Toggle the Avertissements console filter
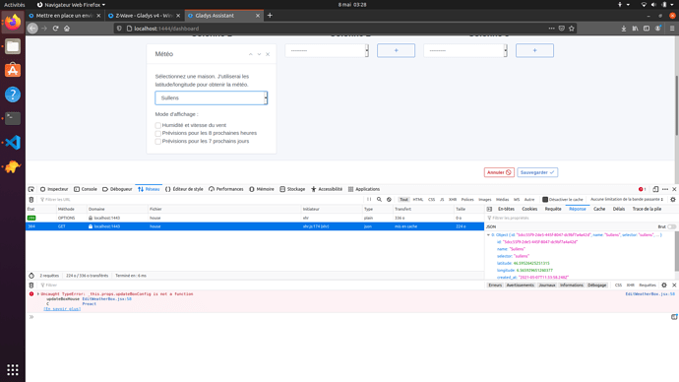Screen dimensions: 679x382 [521, 285]
